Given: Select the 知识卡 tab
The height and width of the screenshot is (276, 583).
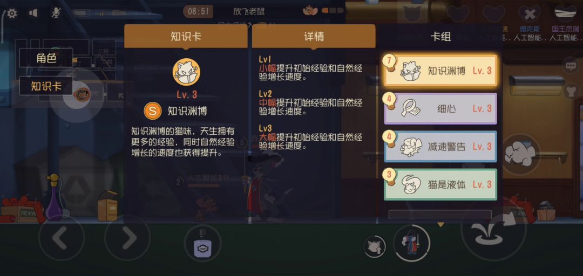Looking at the screenshot, I should tap(46, 86).
